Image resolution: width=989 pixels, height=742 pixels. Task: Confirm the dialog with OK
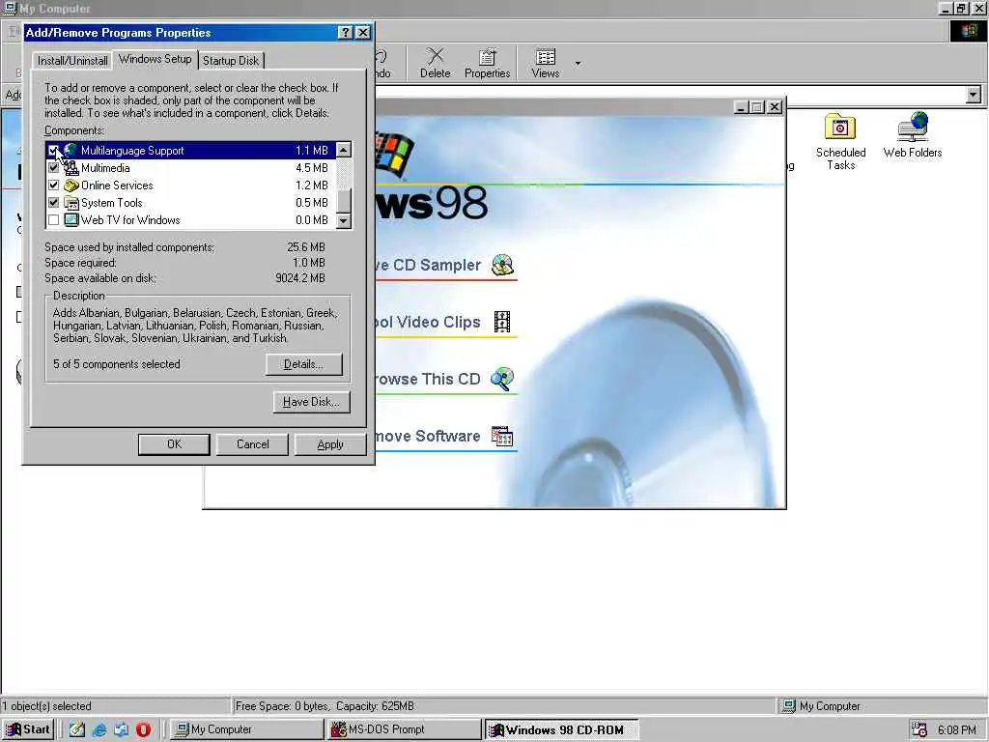tap(174, 444)
